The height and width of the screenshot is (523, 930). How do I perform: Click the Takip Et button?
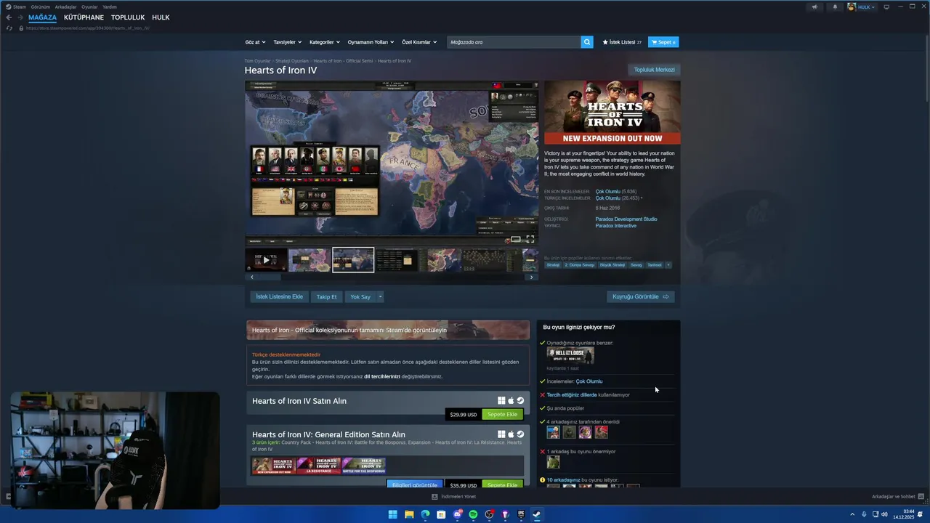[x=327, y=296]
